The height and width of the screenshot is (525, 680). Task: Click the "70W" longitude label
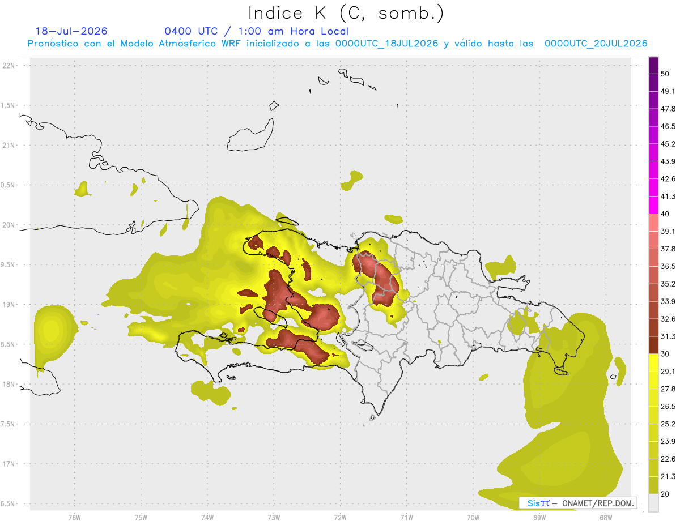pos(473,517)
